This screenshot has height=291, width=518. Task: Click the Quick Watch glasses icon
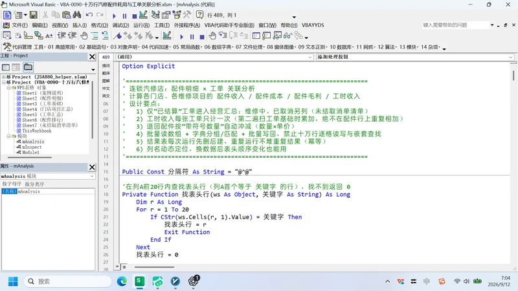[x=287, y=36]
